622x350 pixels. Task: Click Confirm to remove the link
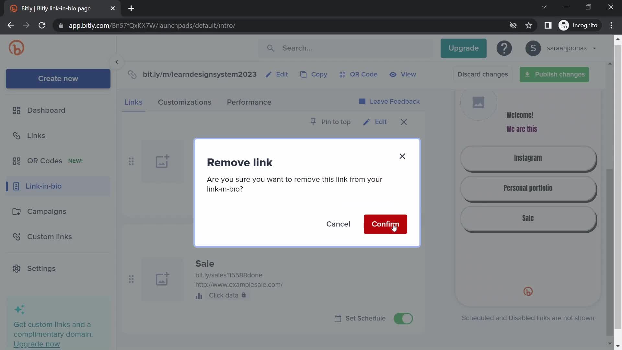(x=385, y=224)
